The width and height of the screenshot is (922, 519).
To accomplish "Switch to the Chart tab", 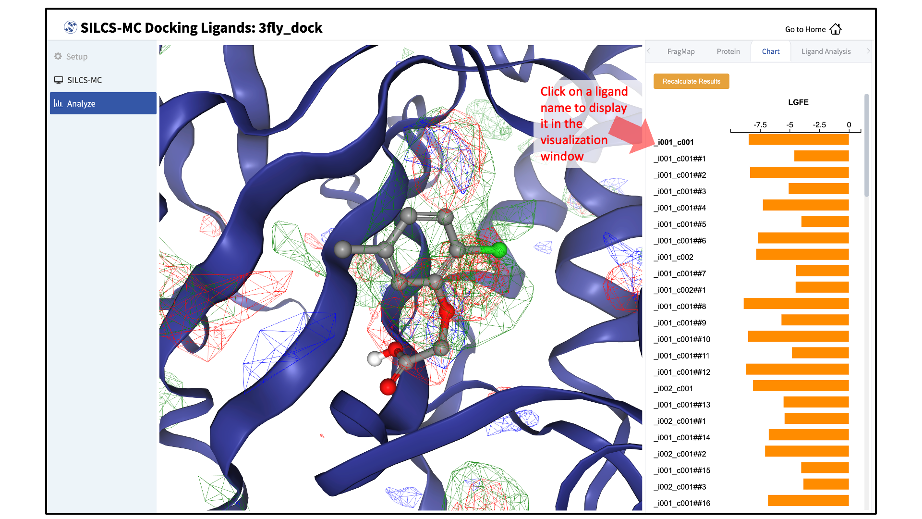I will (771, 51).
